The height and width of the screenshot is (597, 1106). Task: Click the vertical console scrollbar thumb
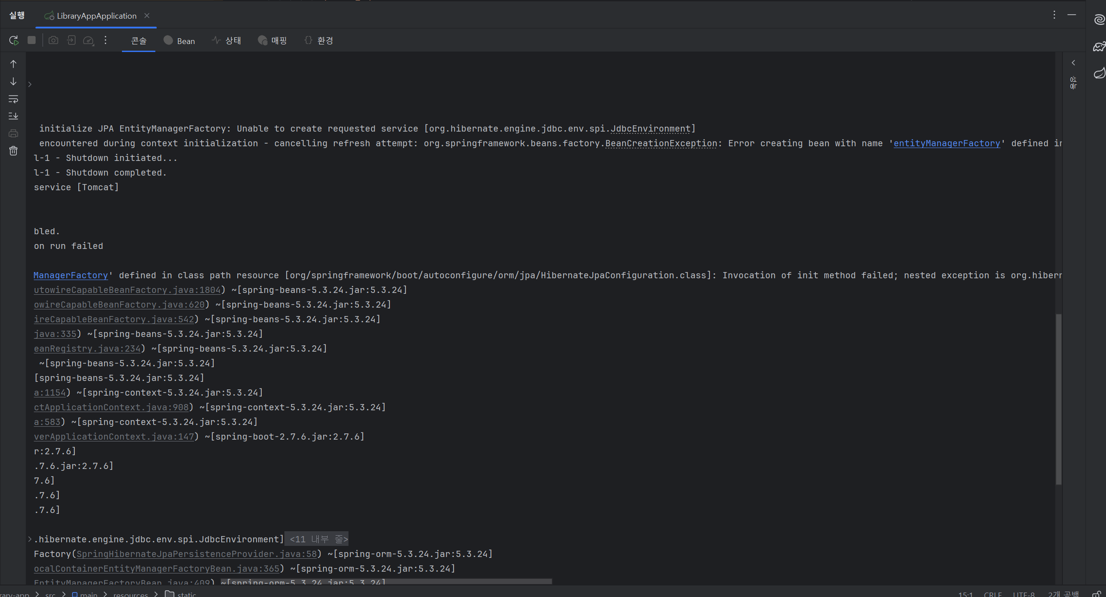[x=1059, y=399]
